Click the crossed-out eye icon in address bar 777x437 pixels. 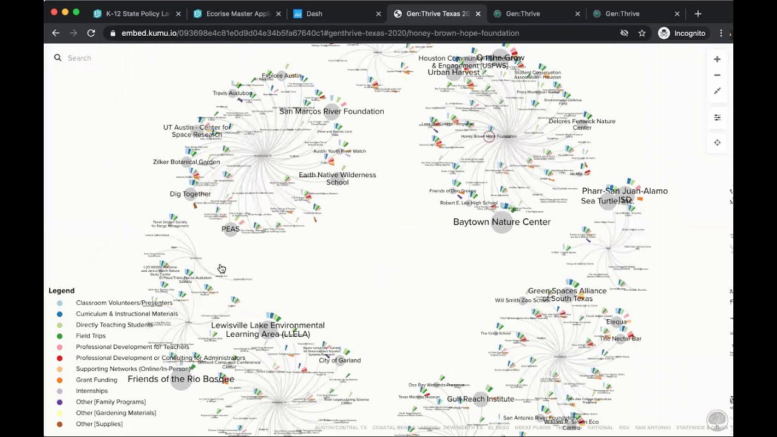624,33
